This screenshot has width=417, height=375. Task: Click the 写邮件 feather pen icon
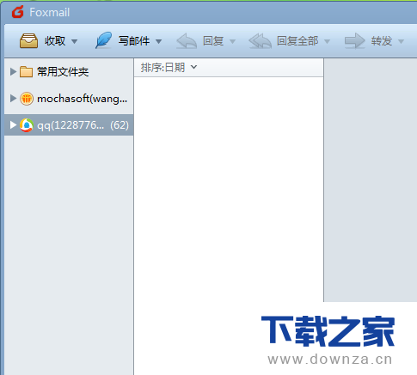pyautogui.click(x=103, y=40)
